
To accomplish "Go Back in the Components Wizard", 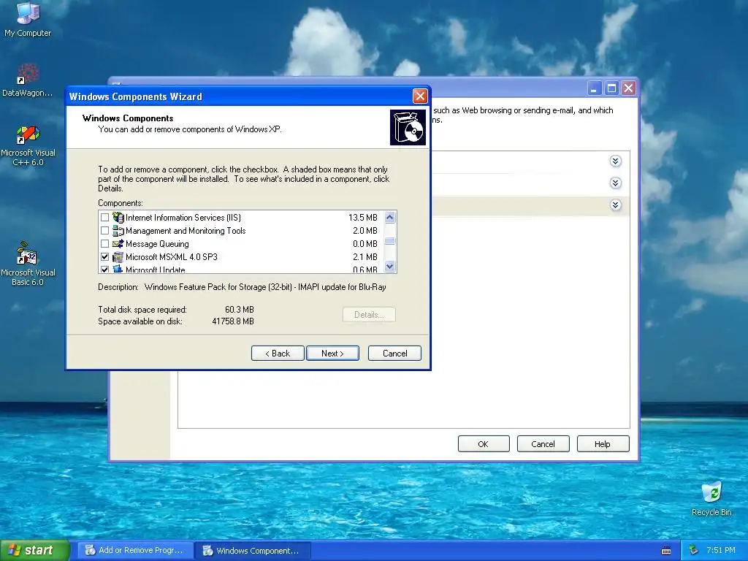I will coord(278,354).
